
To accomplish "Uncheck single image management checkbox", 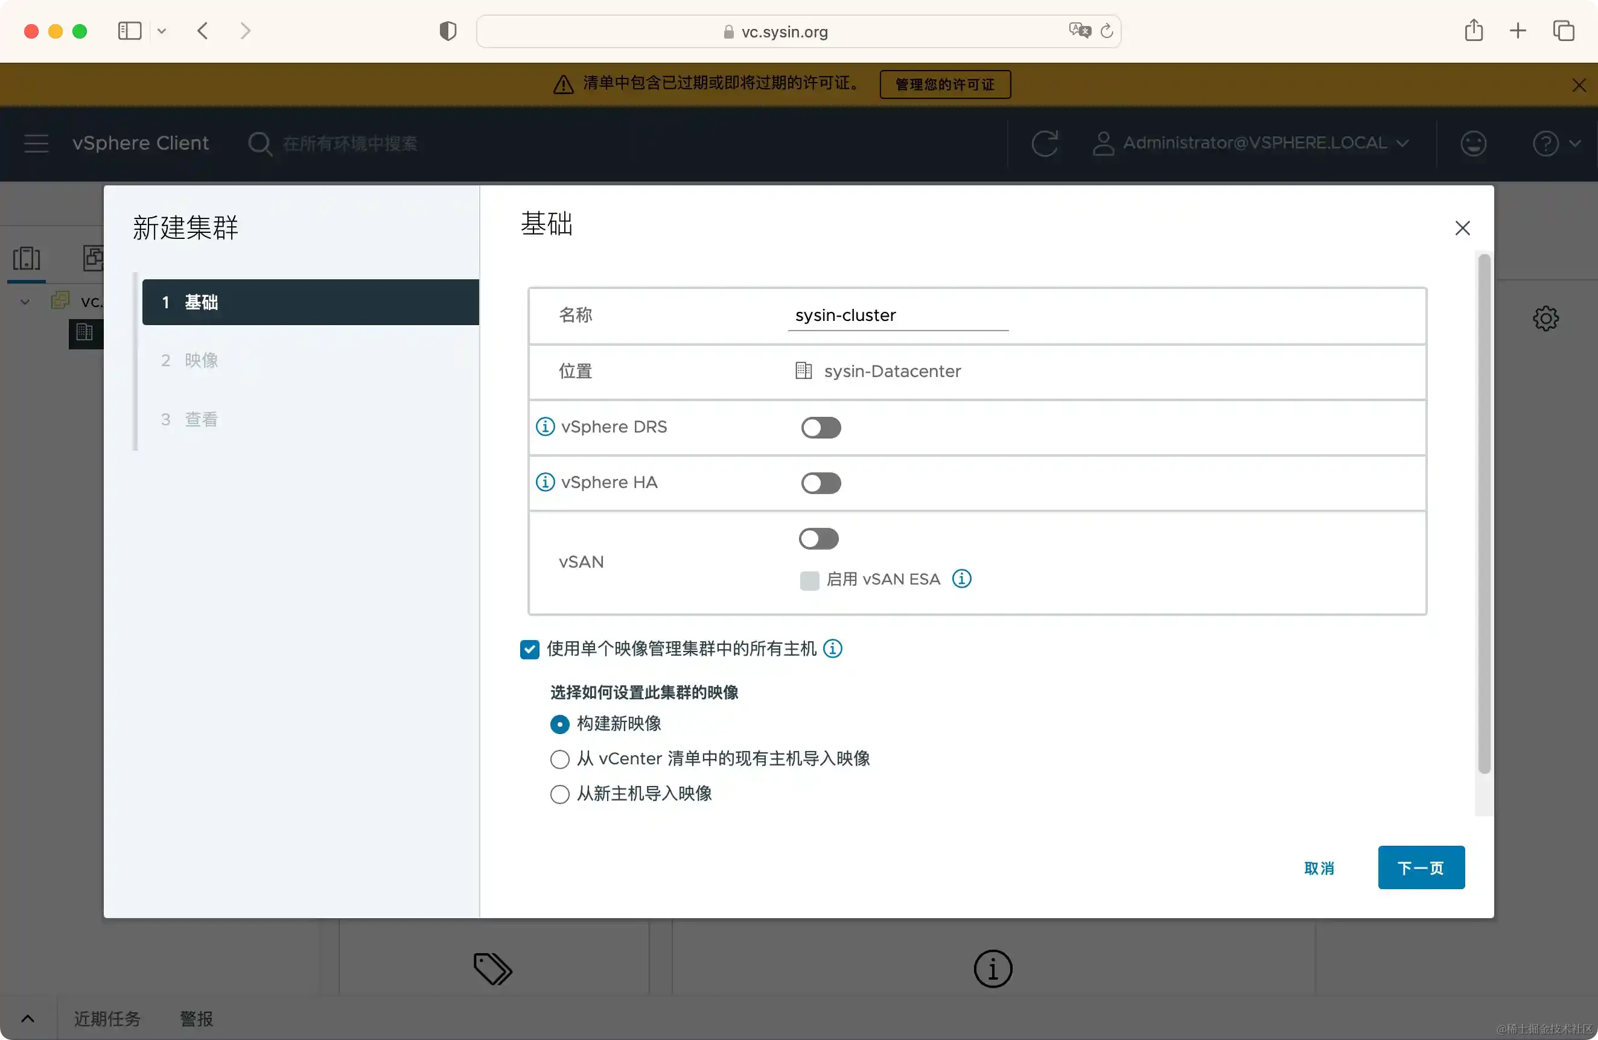I will click(x=530, y=650).
